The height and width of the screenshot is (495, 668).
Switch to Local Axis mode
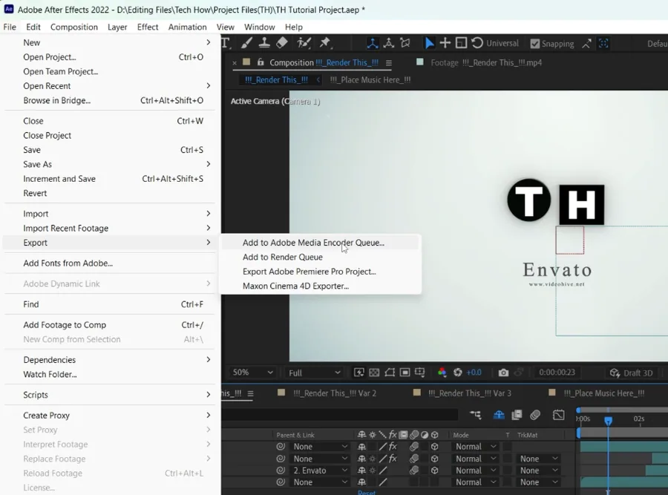[373, 43]
